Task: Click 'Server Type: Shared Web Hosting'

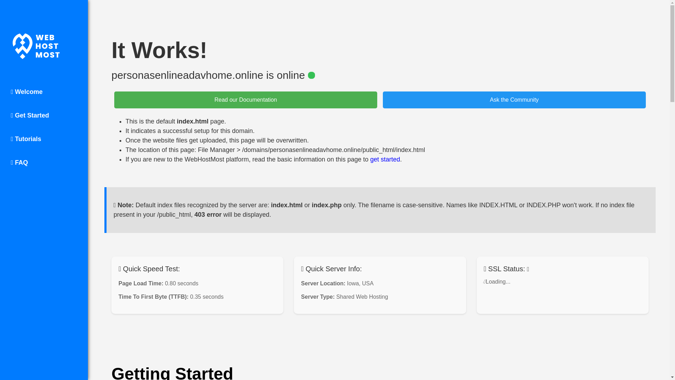Action: (345, 297)
